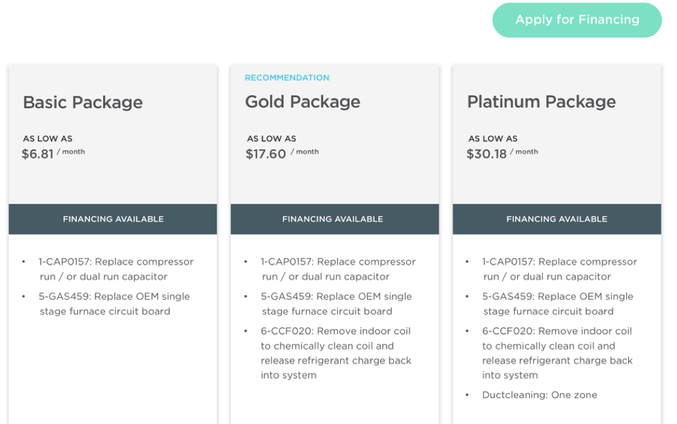Click 5-GAS459 circuit board item in Gold Package
This screenshot has height=424, width=677.
pyautogui.click(x=336, y=304)
